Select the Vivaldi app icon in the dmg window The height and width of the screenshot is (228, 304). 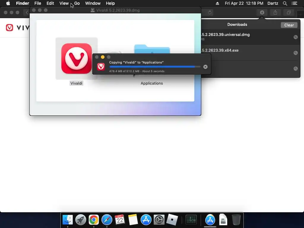pyautogui.click(x=76, y=58)
